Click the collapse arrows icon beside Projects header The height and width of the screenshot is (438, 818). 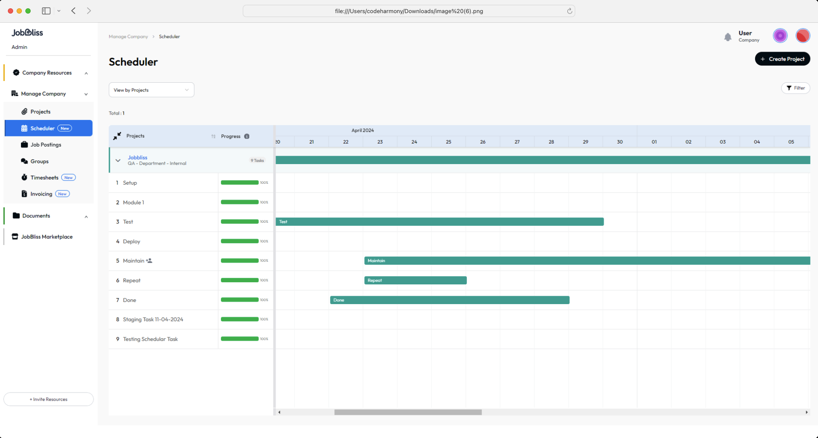point(117,136)
